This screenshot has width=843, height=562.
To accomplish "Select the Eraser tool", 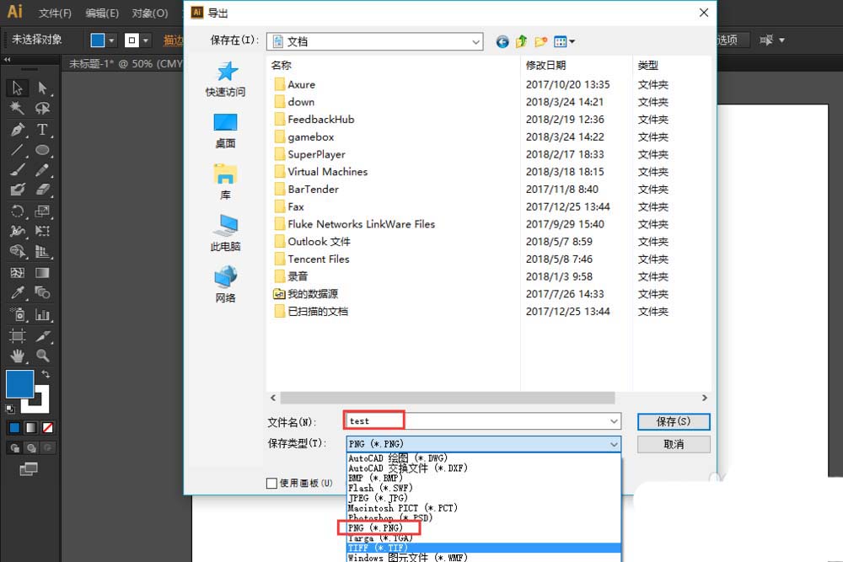I will [42, 190].
